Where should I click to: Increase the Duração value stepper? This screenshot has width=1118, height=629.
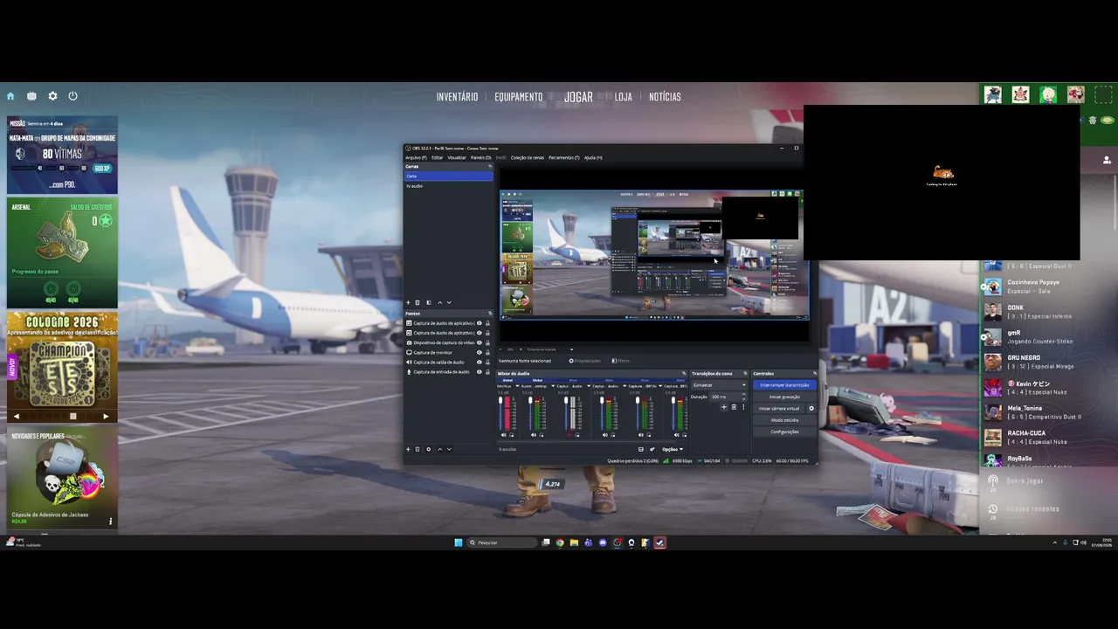click(743, 394)
